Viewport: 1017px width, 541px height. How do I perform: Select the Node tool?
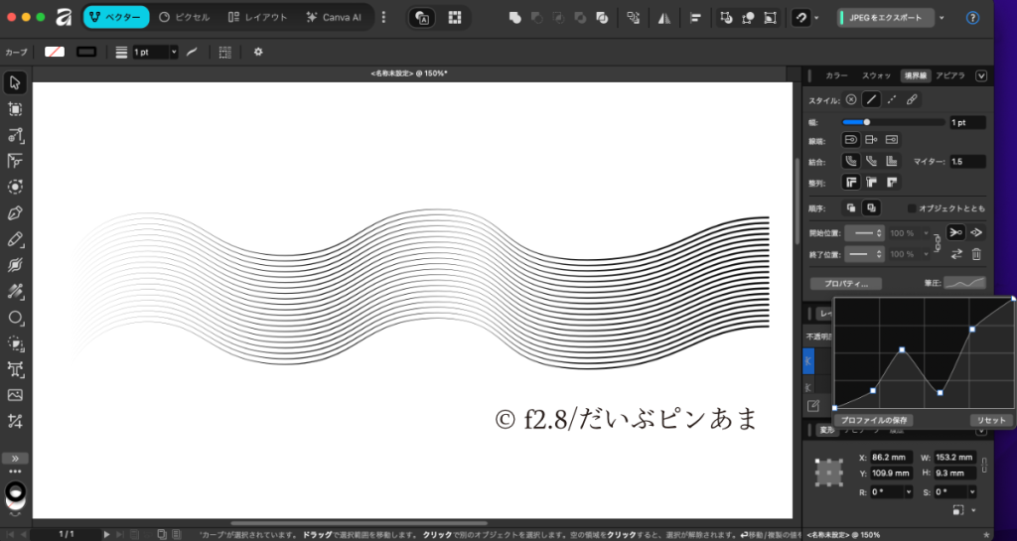(15, 135)
